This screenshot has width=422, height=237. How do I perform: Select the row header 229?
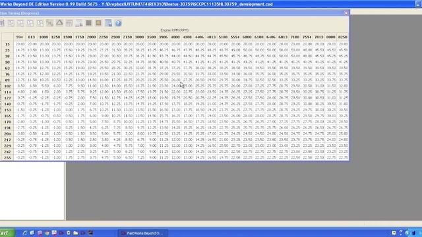point(7,145)
